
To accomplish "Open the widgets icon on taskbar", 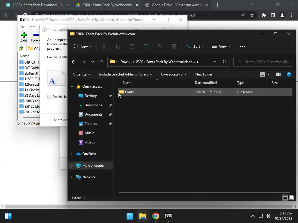I will tap(8, 216).
